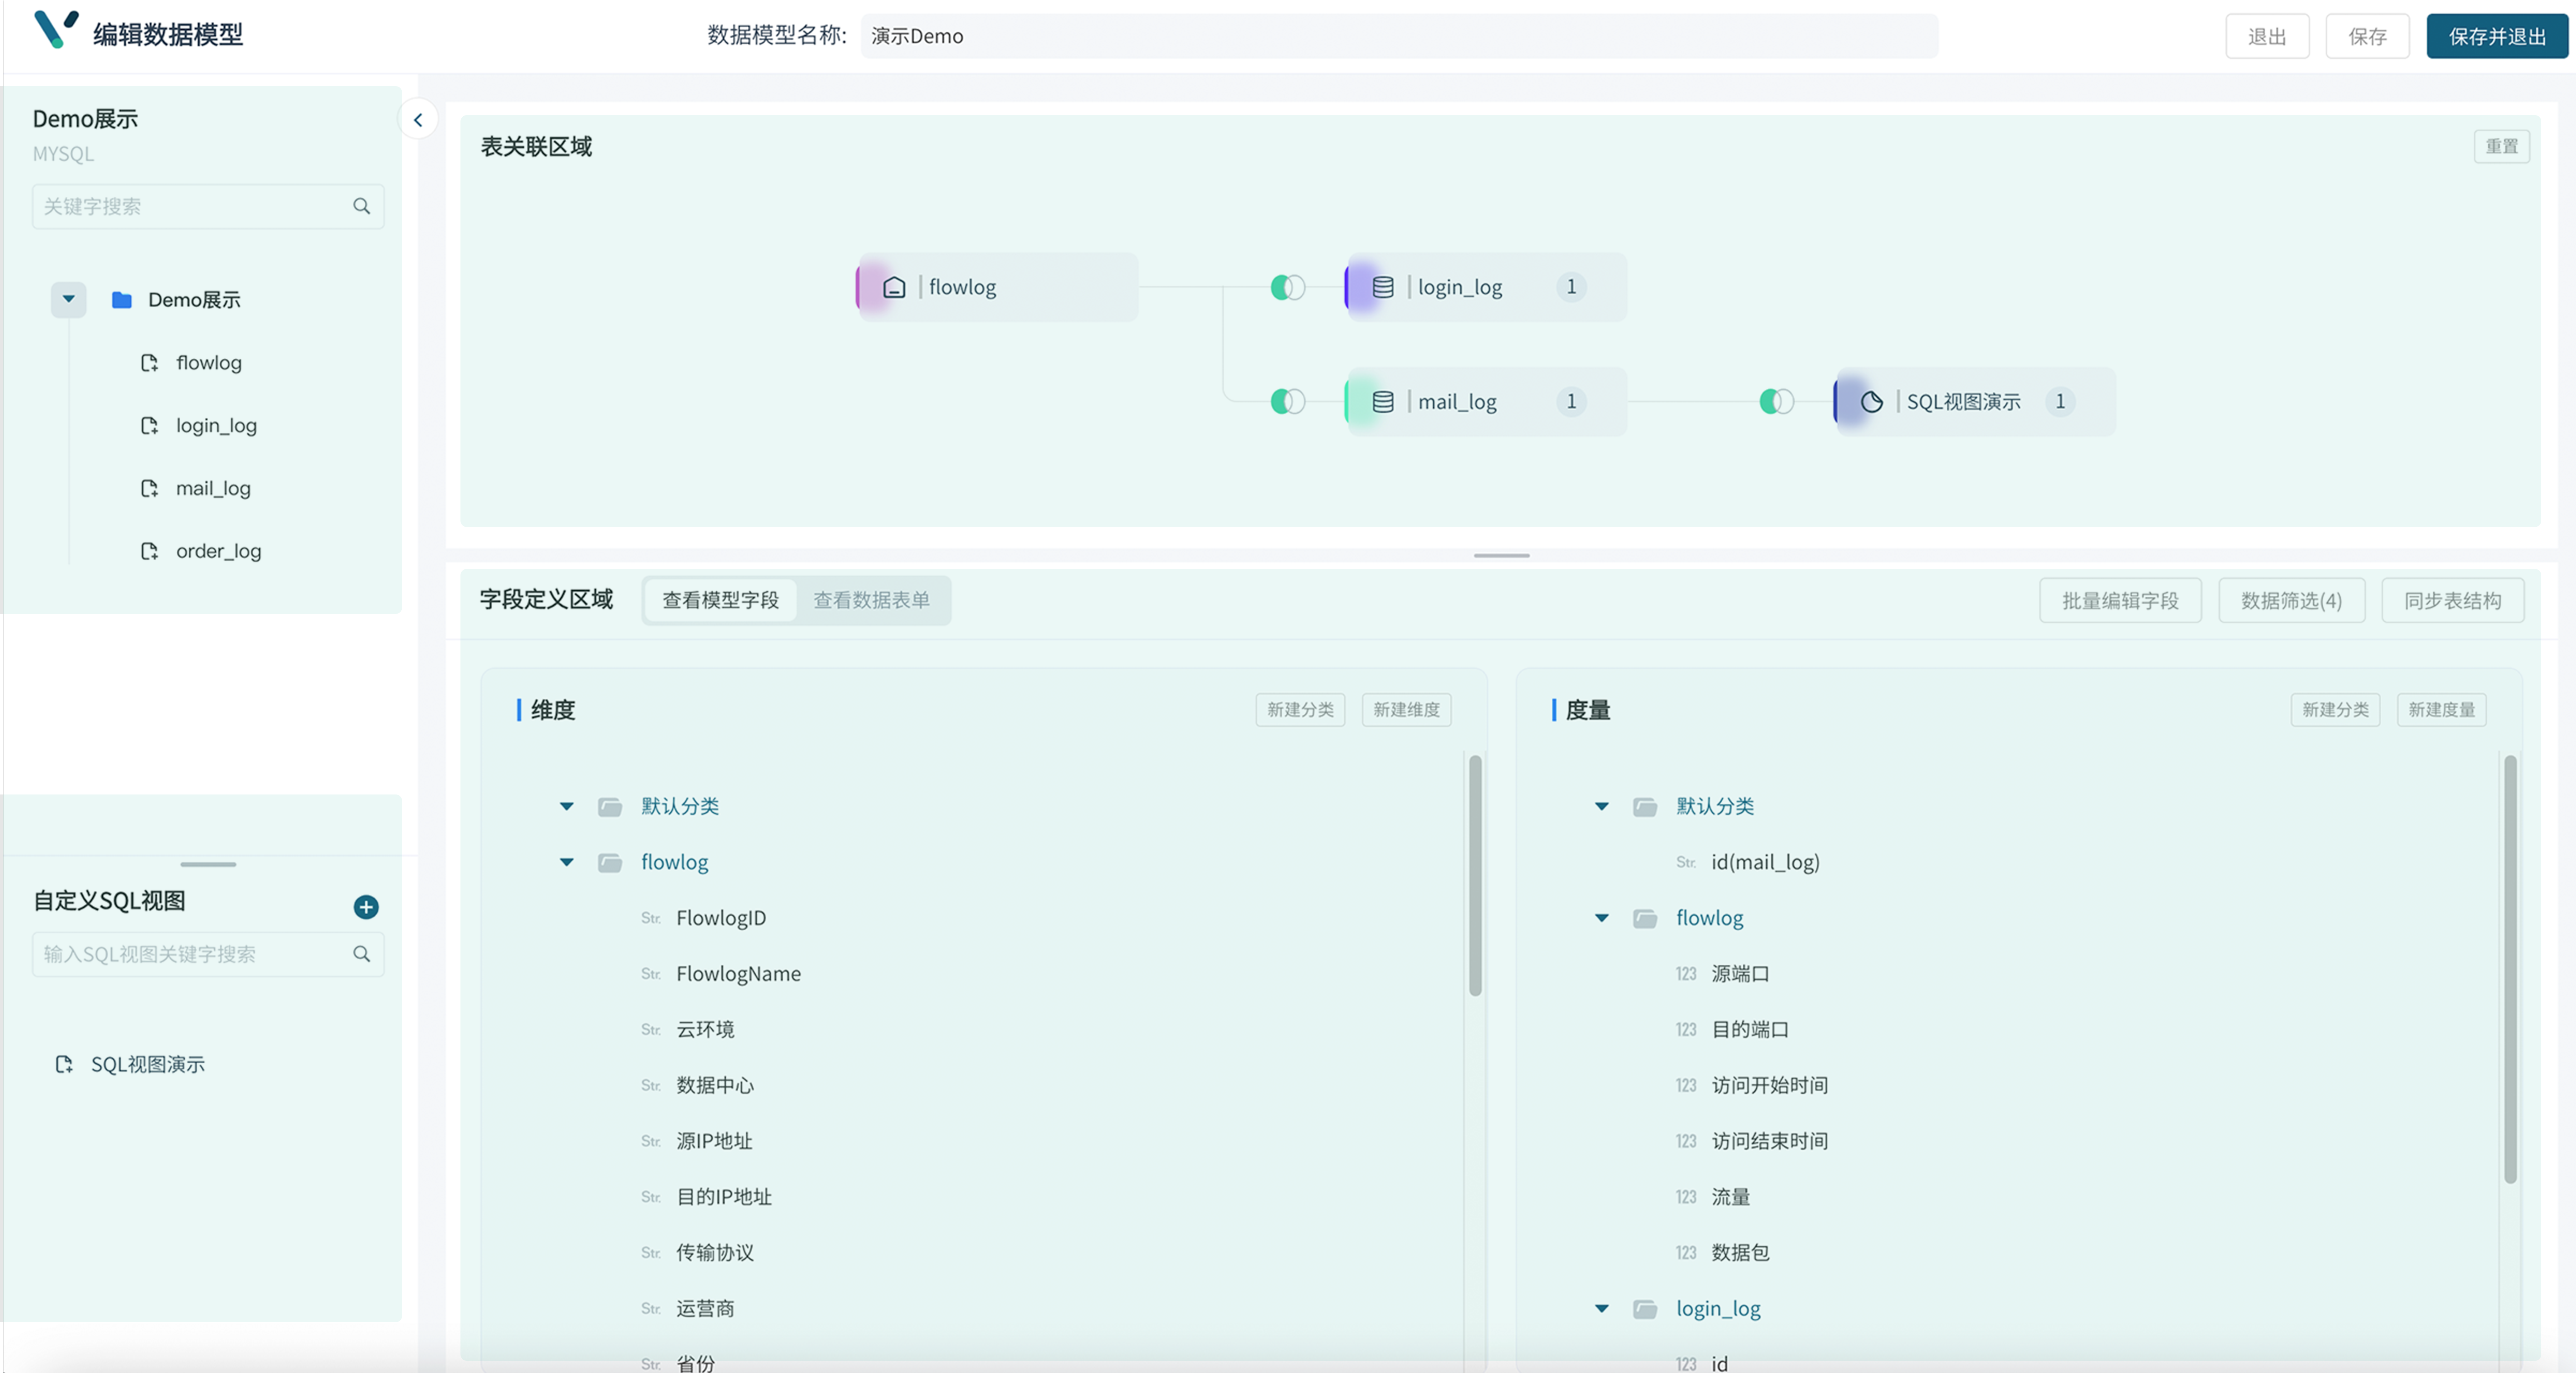
Task: Click the search icon in the SQL view search box
Action: 361,953
